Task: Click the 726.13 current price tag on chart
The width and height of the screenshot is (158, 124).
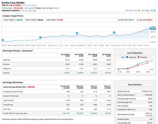Action: (x=153, y=29)
